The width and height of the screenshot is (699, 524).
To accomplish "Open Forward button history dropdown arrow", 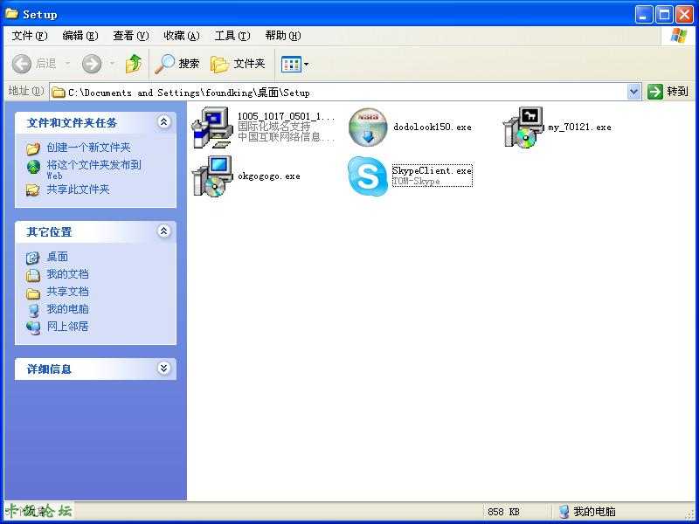I will [112, 64].
